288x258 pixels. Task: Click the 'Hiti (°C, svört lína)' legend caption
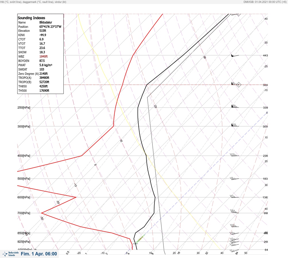(x=11, y=2)
